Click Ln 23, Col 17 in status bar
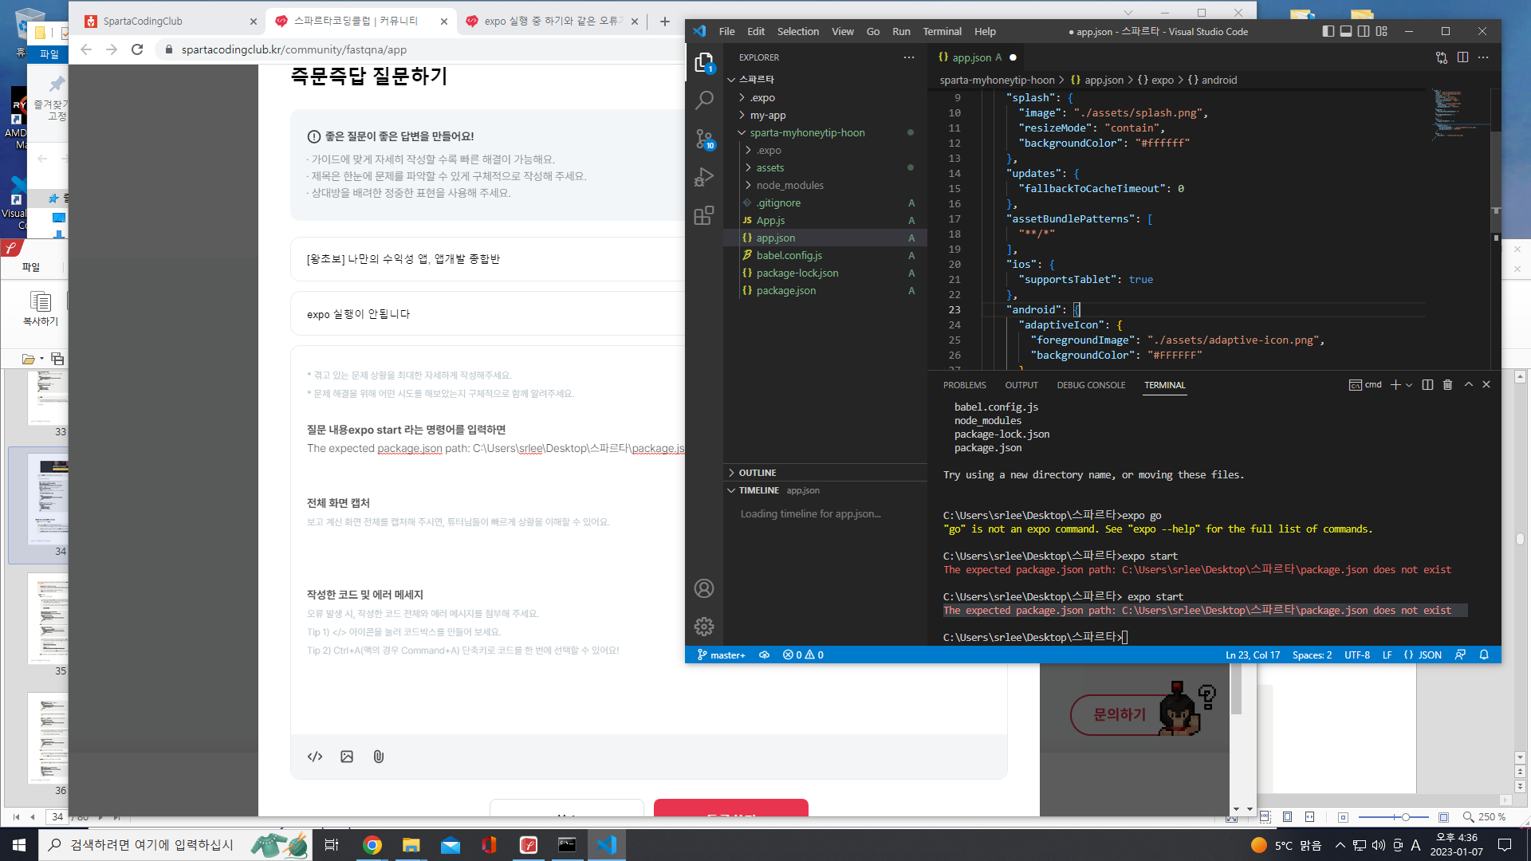 [x=1253, y=655]
